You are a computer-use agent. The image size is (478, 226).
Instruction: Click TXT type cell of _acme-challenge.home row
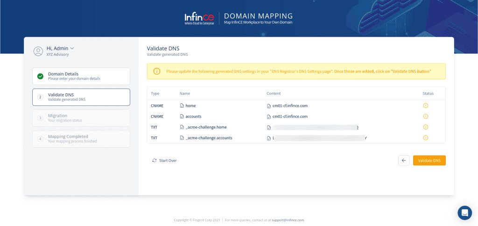[154, 127]
